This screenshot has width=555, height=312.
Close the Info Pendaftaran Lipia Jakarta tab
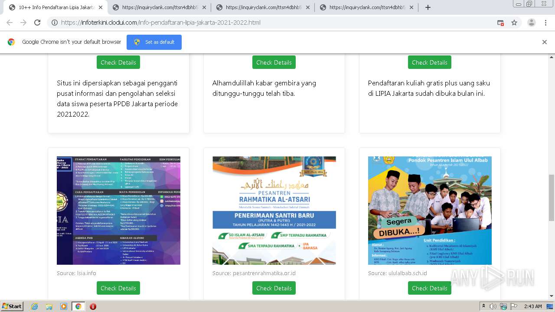coord(101,7)
